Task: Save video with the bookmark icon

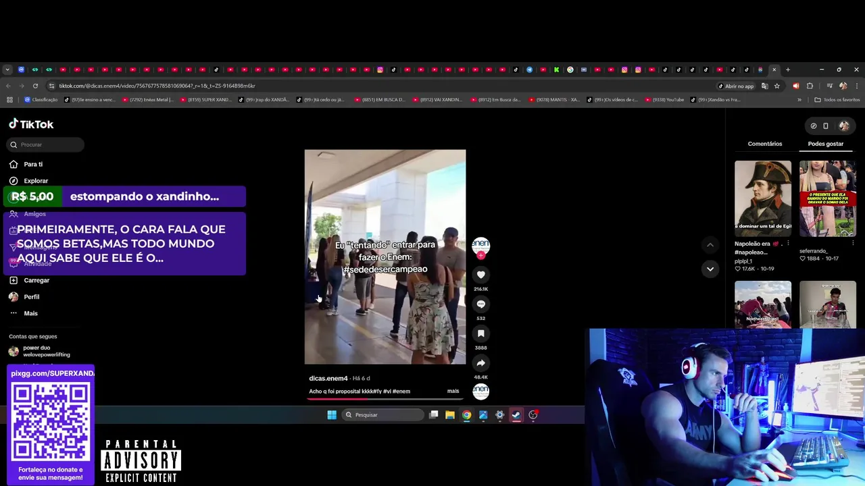Action: tap(480, 333)
